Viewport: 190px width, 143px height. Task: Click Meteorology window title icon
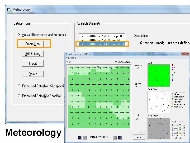9,10
